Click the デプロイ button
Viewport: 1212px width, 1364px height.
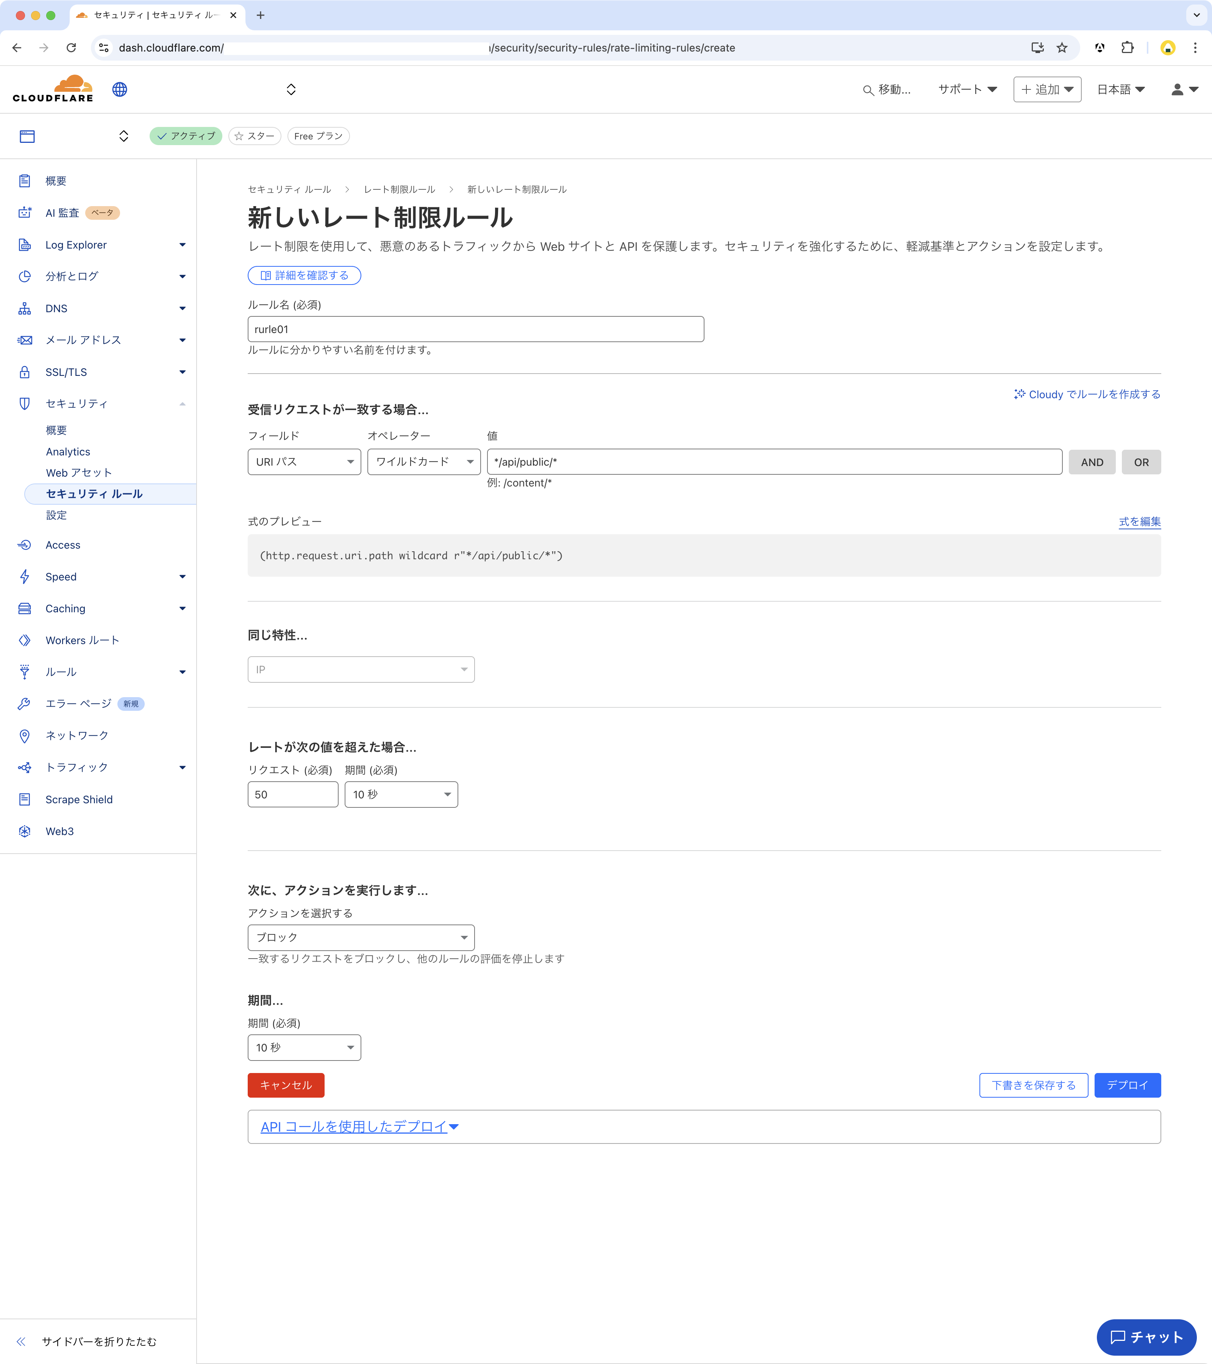tap(1127, 1085)
